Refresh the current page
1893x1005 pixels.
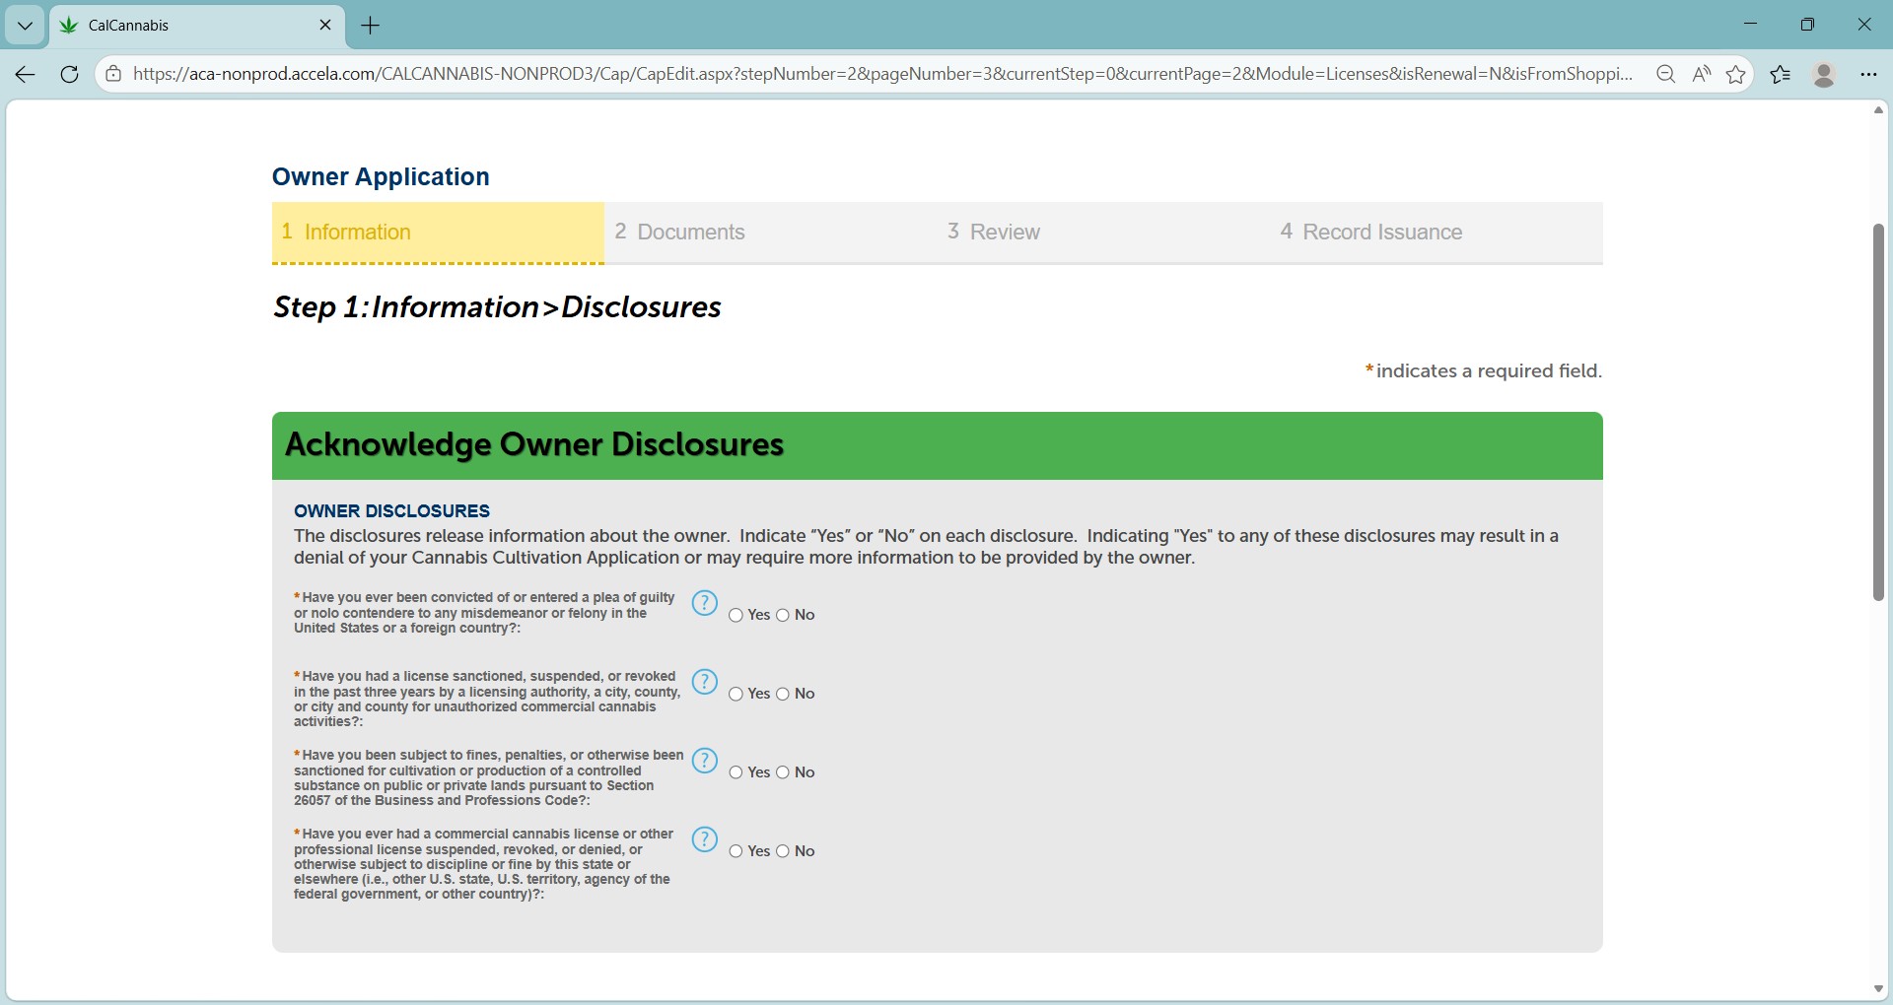pos(69,74)
